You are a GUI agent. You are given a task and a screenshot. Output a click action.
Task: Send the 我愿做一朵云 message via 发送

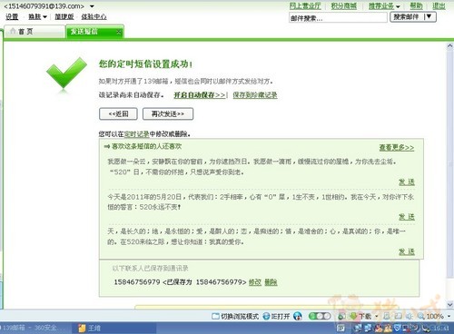pos(407,182)
